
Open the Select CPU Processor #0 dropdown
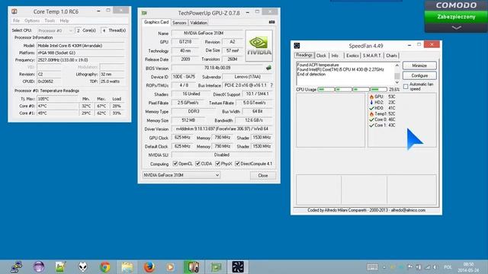(x=55, y=30)
